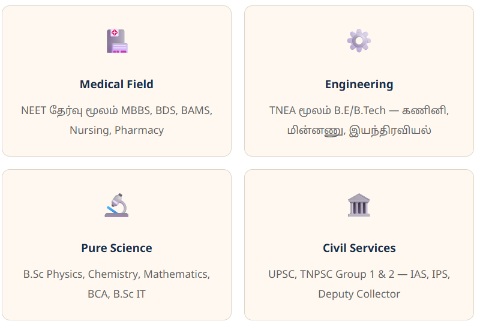Select the Engineering heading

coord(359,85)
